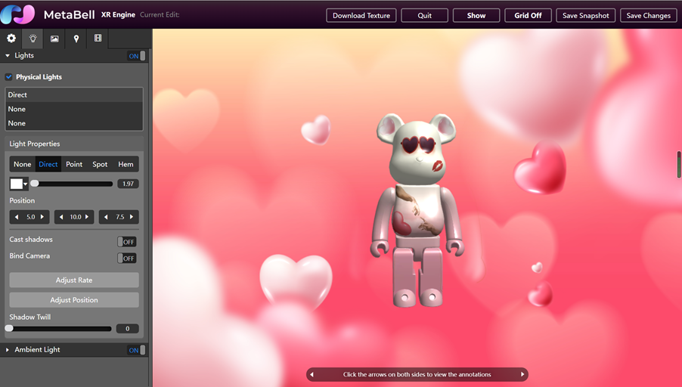Click Download Texture button

(361, 15)
